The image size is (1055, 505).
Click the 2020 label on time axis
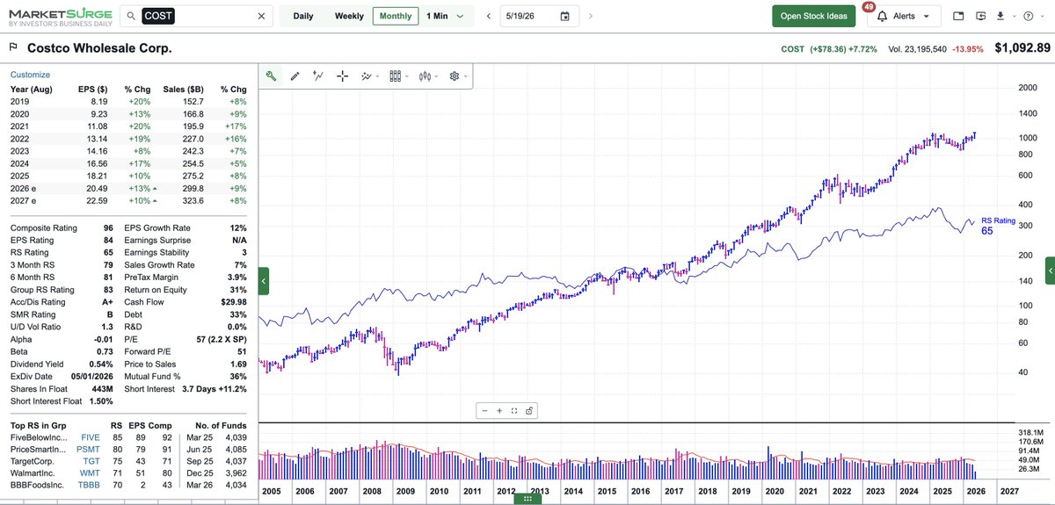click(774, 492)
